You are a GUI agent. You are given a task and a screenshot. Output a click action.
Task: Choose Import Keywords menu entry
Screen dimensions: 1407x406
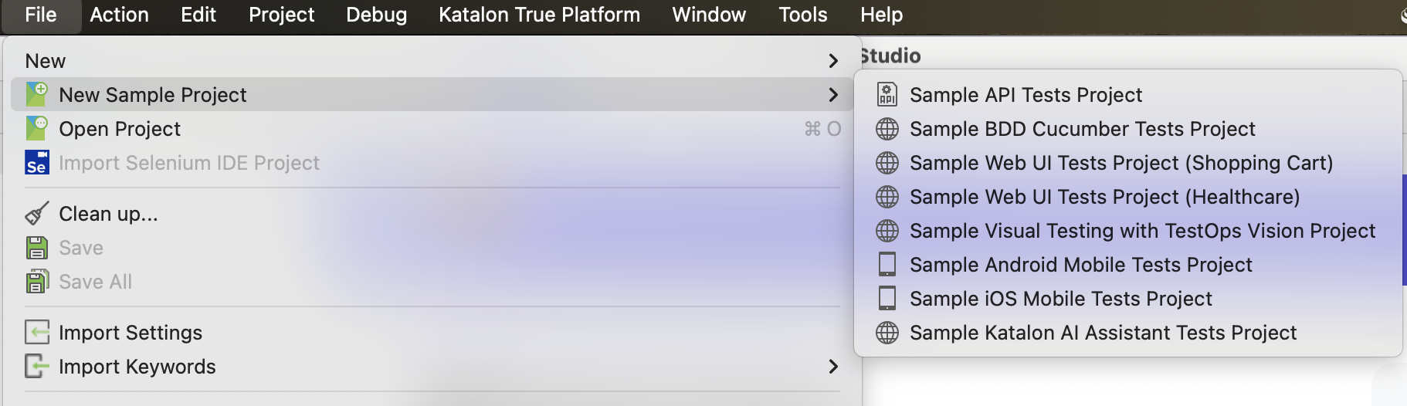[432, 366]
